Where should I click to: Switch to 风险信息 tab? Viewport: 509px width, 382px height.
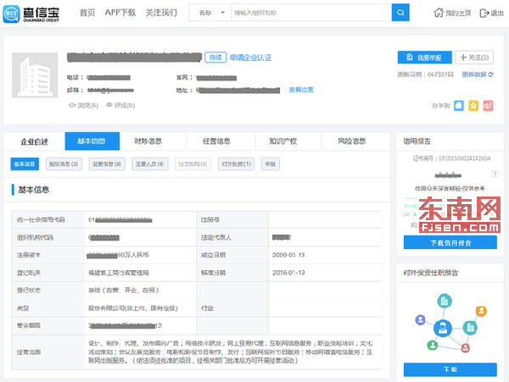click(x=352, y=141)
